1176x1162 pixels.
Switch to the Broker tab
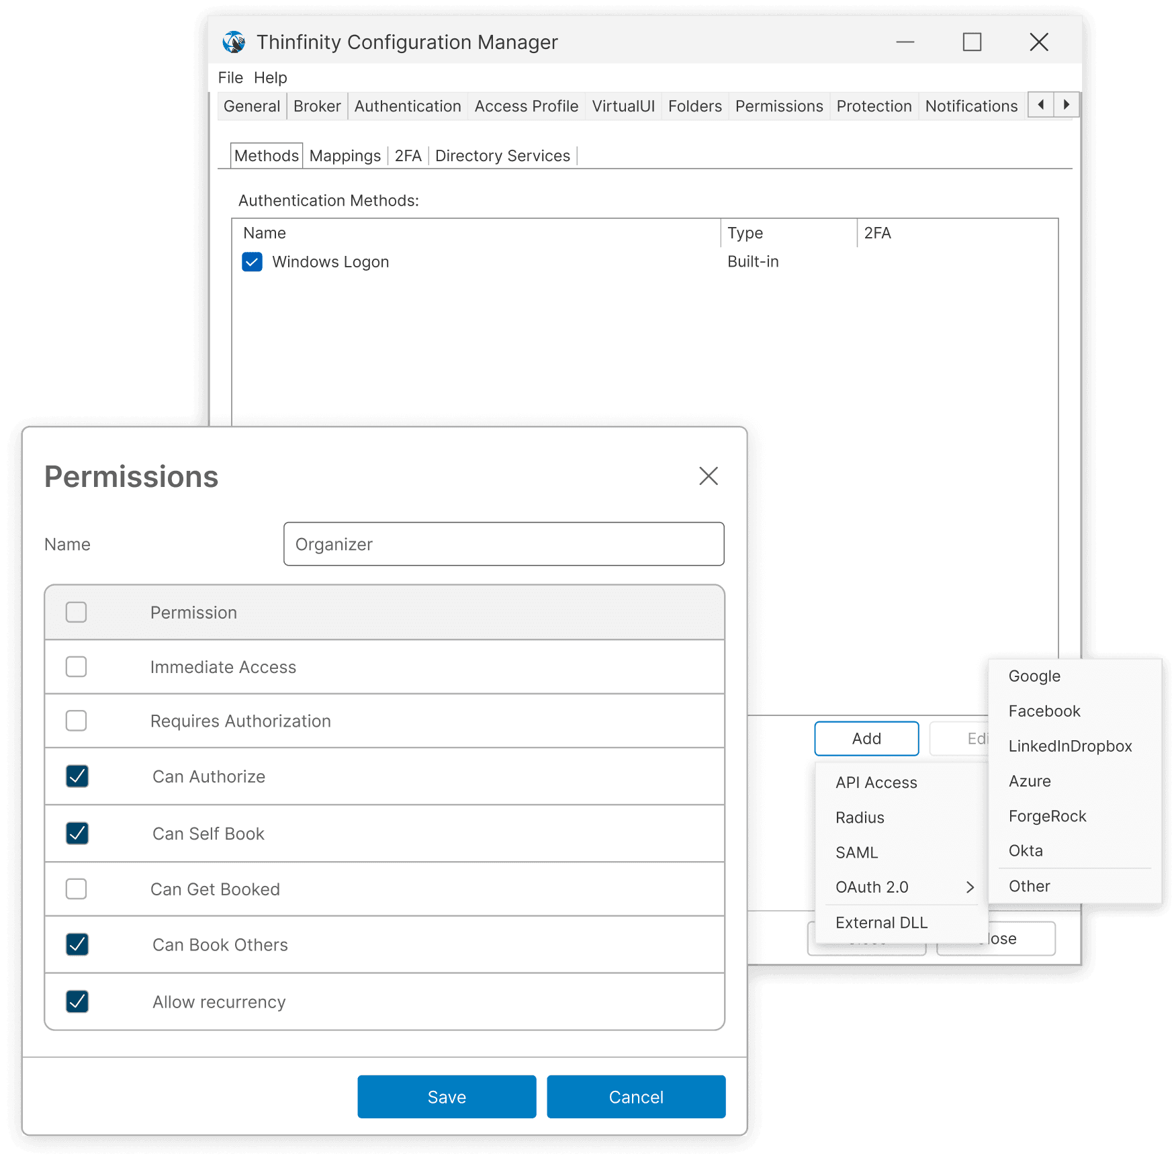click(317, 106)
